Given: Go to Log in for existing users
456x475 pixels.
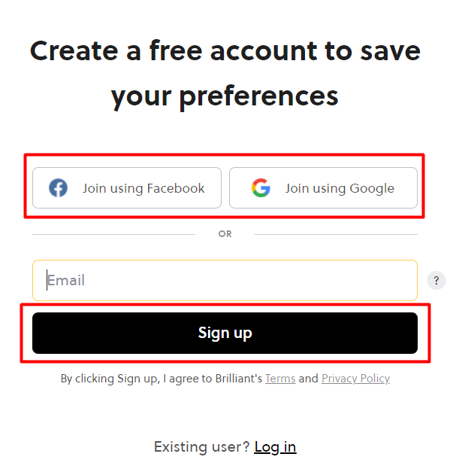Looking at the screenshot, I should [275, 447].
